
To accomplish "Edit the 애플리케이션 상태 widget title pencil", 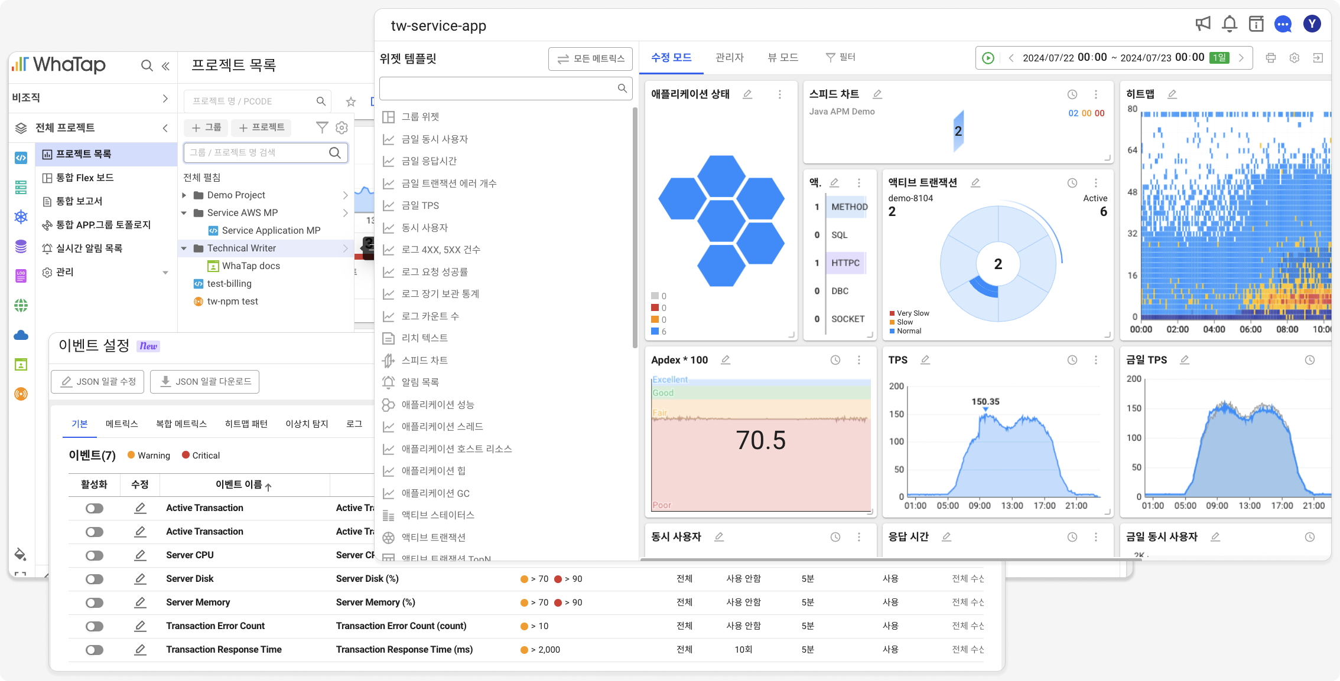I will pyautogui.click(x=747, y=94).
